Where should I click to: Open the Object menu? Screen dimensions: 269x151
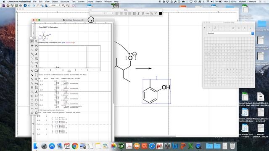click(x=55, y=1)
